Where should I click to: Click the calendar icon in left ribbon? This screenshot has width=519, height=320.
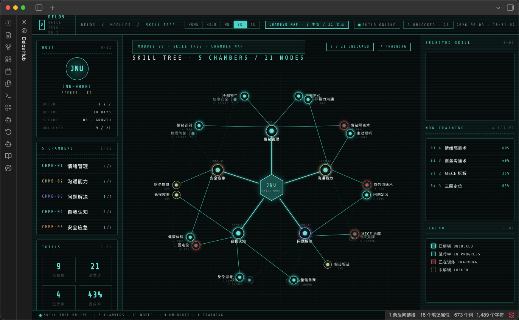point(8,71)
